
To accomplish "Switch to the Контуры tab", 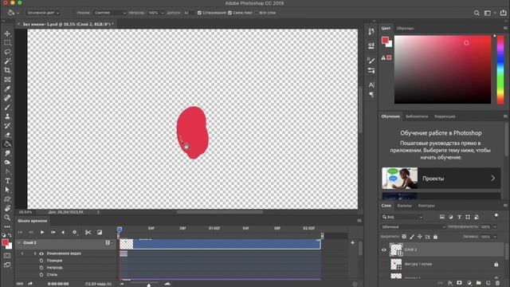I will pyautogui.click(x=426, y=206).
